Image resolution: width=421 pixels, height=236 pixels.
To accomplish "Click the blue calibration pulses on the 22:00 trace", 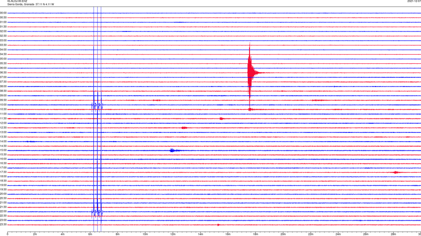I will click(x=97, y=212).
